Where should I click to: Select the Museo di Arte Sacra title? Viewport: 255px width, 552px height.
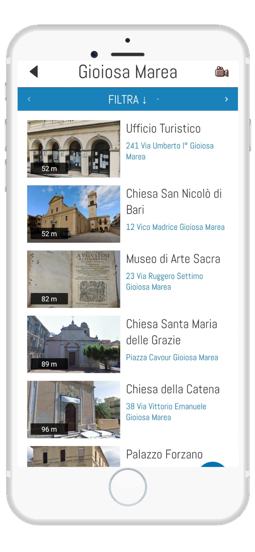click(173, 259)
